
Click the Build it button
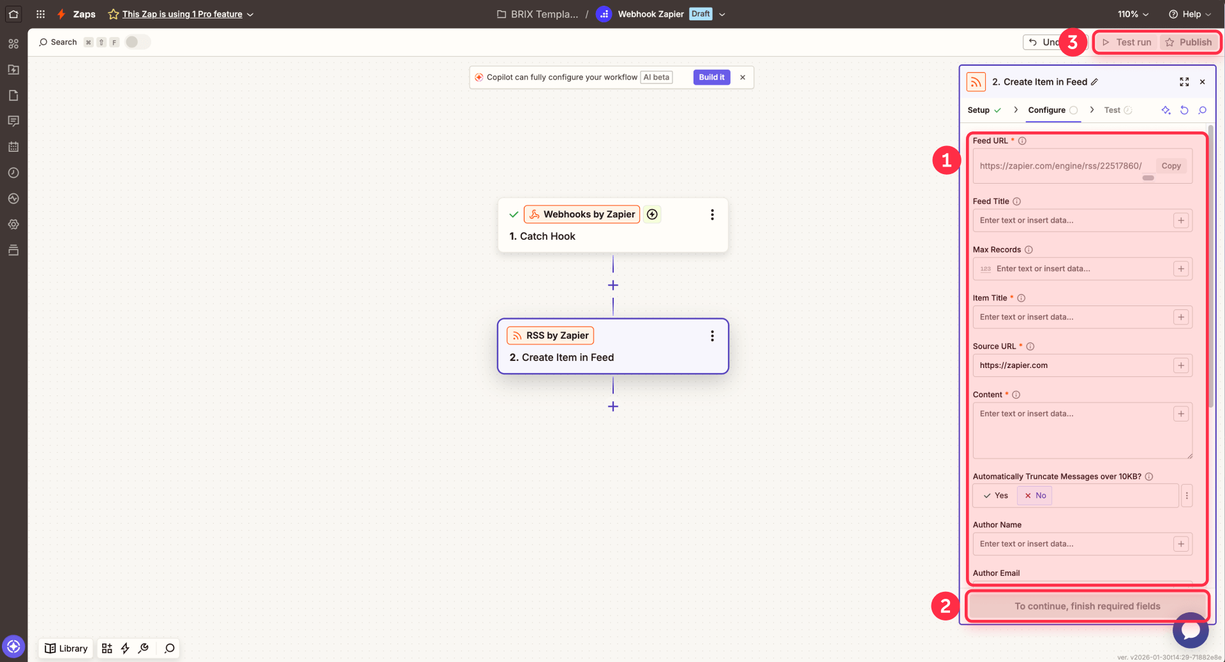click(711, 77)
